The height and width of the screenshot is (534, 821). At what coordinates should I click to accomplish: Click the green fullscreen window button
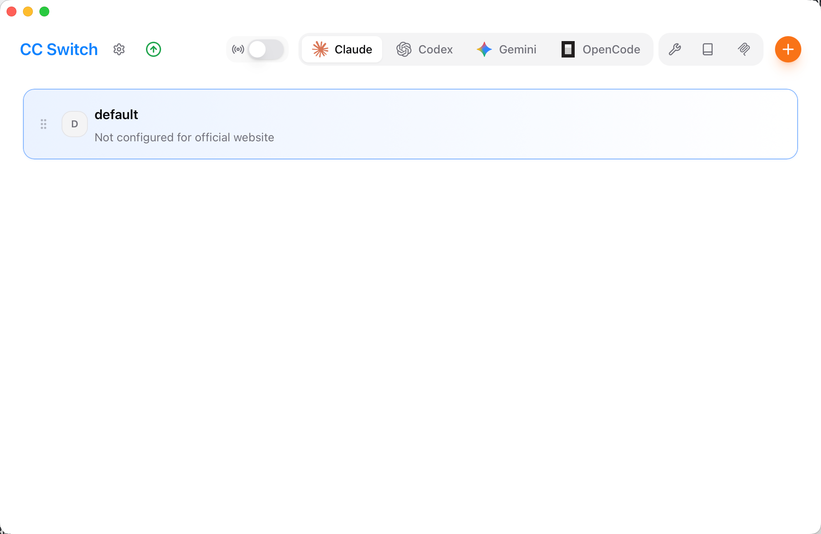tap(44, 12)
